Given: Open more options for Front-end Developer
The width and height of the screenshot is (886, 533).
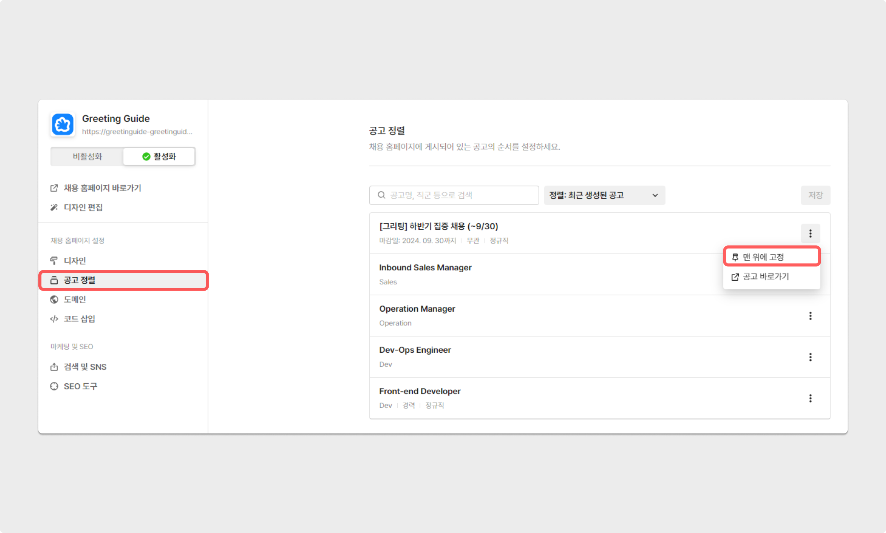Looking at the screenshot, I should [x=810, y=398].
